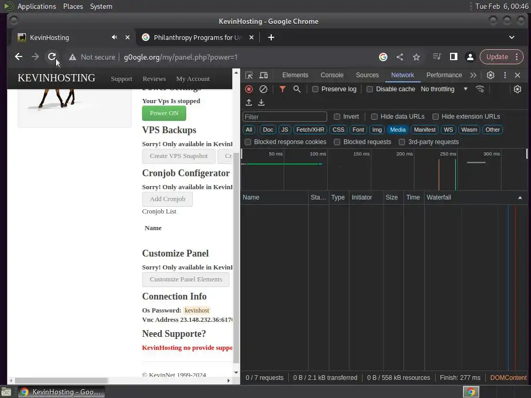
Task: Open the network search magnifier
Action: [x=297, y=89]
